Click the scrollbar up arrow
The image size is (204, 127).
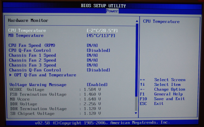(137, 21)
